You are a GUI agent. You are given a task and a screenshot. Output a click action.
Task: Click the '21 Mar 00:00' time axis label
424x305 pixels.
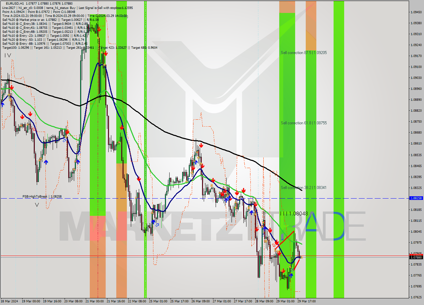point(94,301)
